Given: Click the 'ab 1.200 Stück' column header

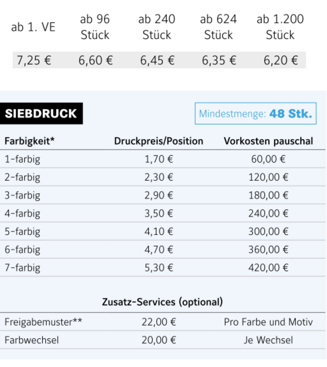Looking at the screenshot, I should (280, 27).
